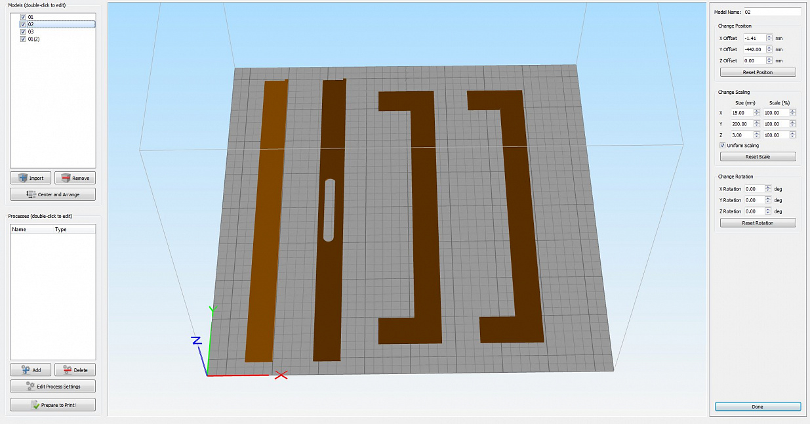
Task: Click Reset Position button
Action: (x=758, y=72)
